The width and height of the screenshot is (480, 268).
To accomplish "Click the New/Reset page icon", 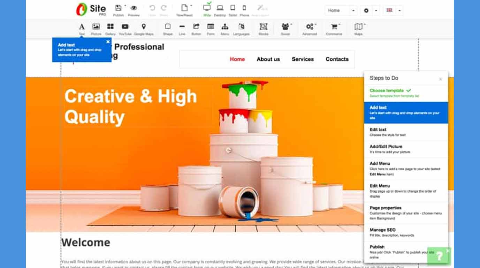I will pos(184,8).
